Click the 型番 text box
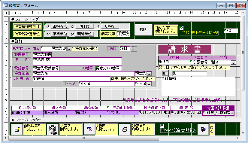 pos(231,31)
